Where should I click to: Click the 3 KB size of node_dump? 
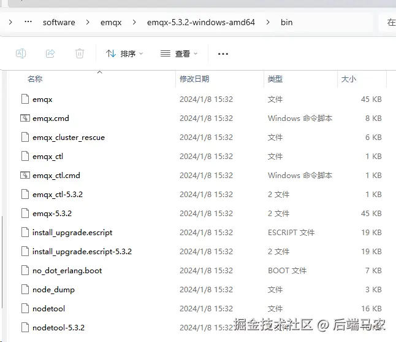click(373, 289)
